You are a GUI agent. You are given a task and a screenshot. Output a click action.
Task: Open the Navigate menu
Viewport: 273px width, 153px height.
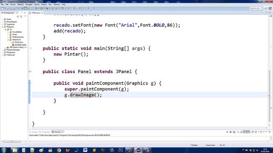(29, 5)
